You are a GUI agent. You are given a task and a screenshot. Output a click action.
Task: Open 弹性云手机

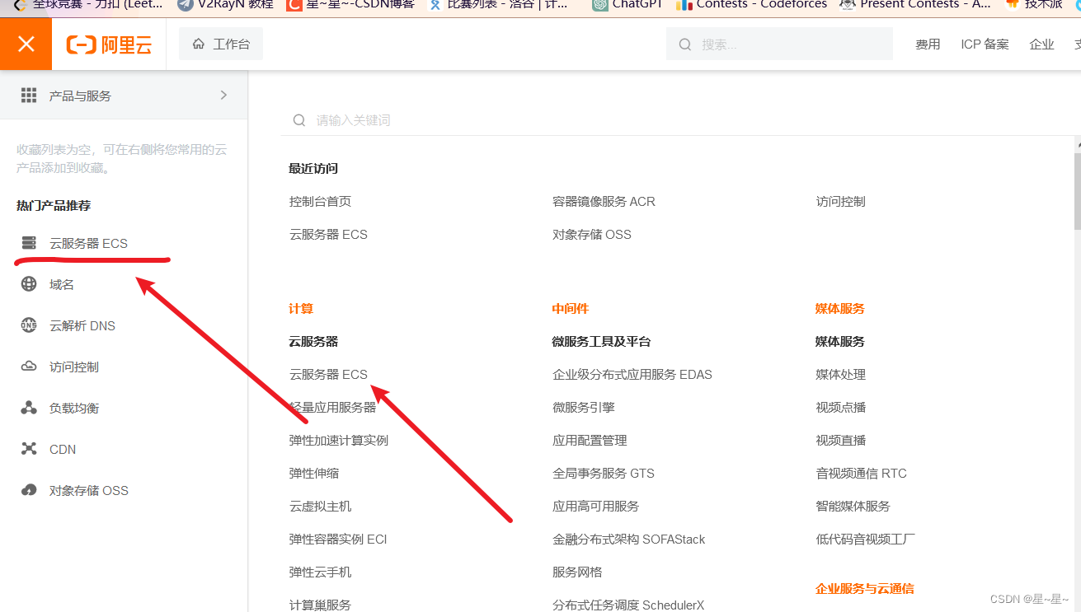pos(320,572)
